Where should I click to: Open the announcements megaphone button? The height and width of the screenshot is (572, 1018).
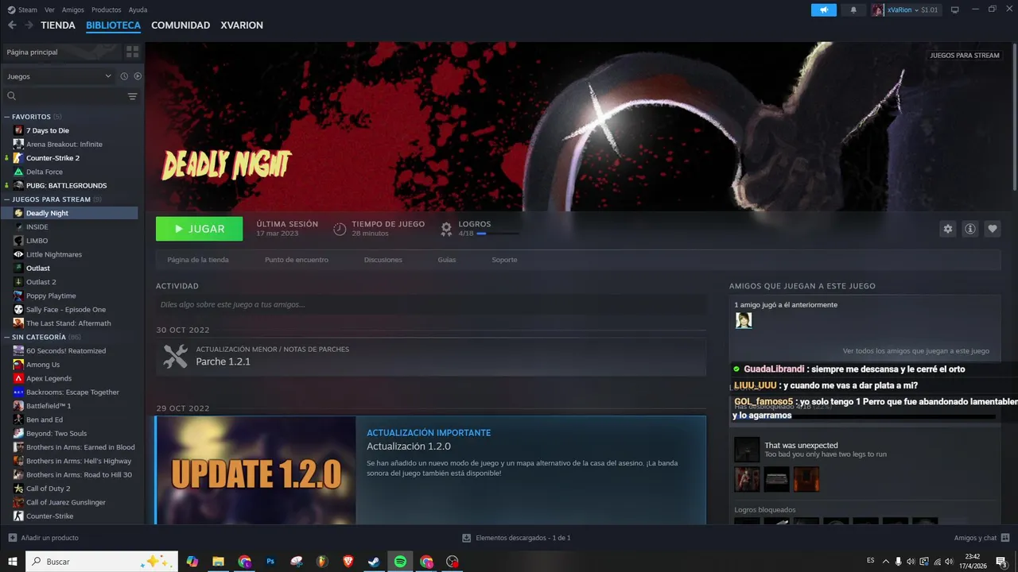pos(824,10)
